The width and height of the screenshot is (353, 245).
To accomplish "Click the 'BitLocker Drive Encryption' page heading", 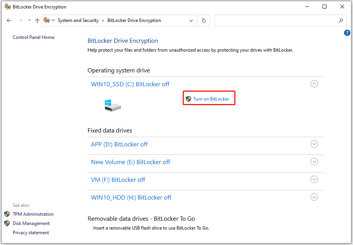I will coord(123,41).
